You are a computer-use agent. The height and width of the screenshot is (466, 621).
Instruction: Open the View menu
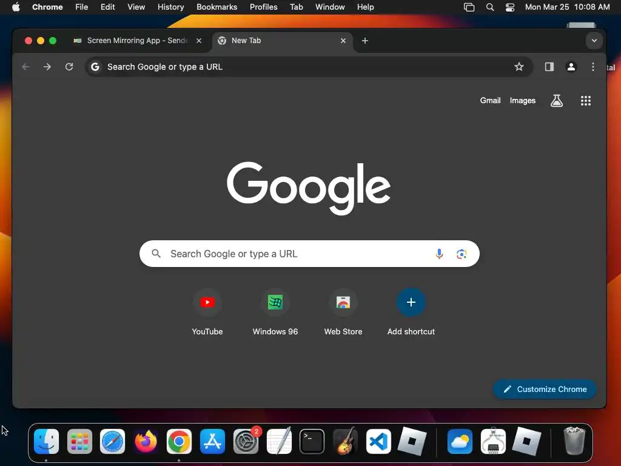[136, 7]
